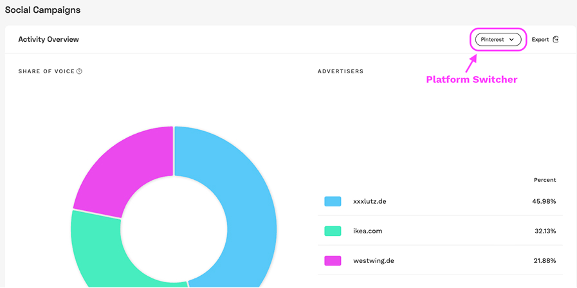Open the Pinterest platform dropdown
This screenshot has width=577, height=288.
pyautogui.click(x=498, y=39)
